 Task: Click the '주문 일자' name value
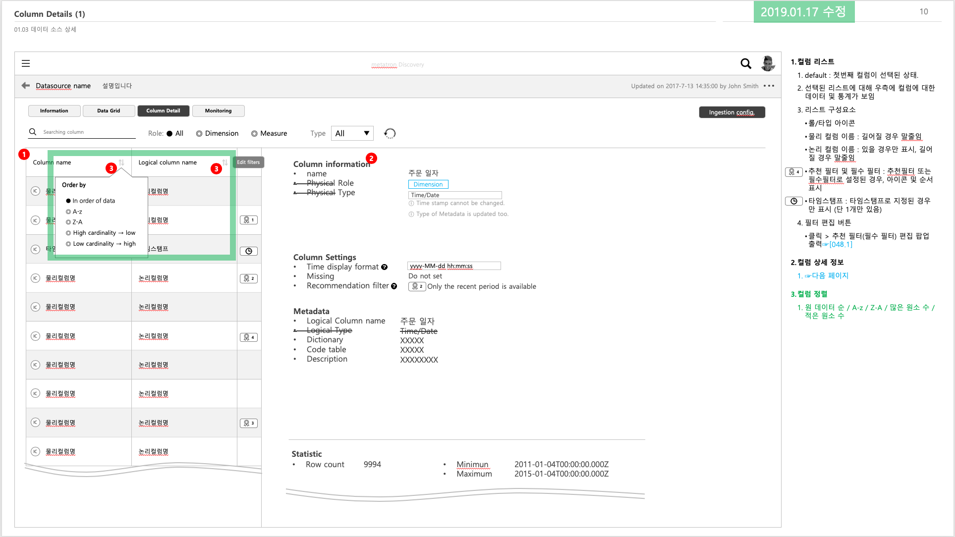point(423,173)
